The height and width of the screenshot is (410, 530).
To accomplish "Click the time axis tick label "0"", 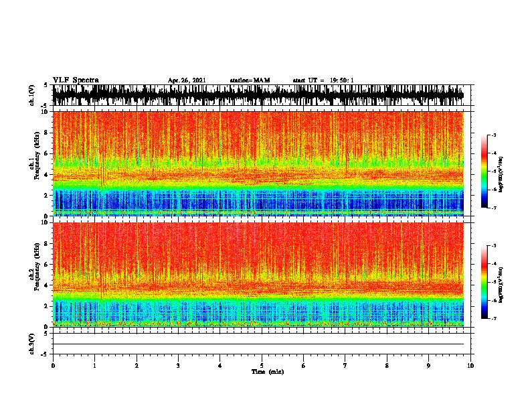I will tap(53, 366).
